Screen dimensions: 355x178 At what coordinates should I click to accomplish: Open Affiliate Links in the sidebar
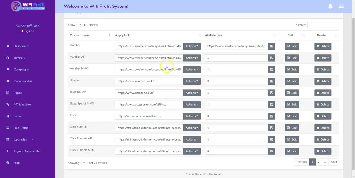[x=22, y=105]
